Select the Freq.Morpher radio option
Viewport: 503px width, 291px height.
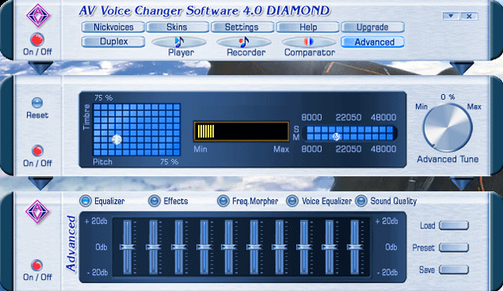(224, 201)
